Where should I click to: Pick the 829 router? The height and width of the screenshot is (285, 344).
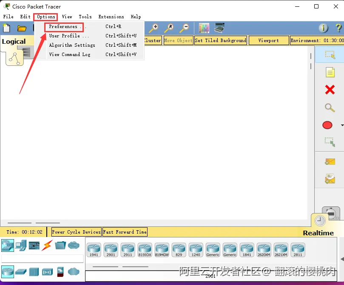(179, 250)
